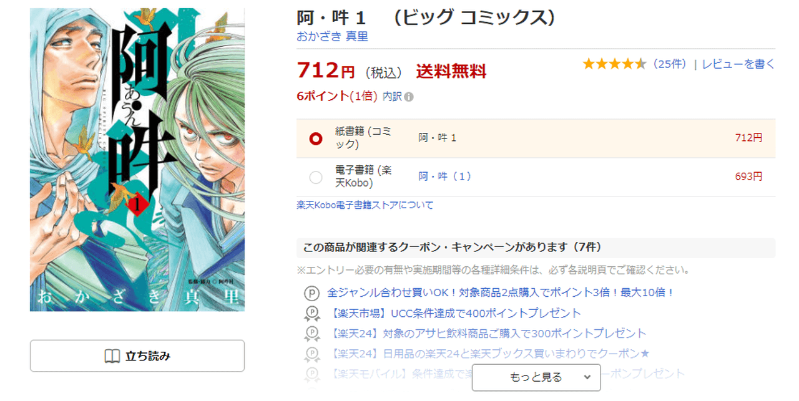The height and width of the screenshot is (401, 799).
Task: Open author おかざき 真里 link
Action: point(332,37)
